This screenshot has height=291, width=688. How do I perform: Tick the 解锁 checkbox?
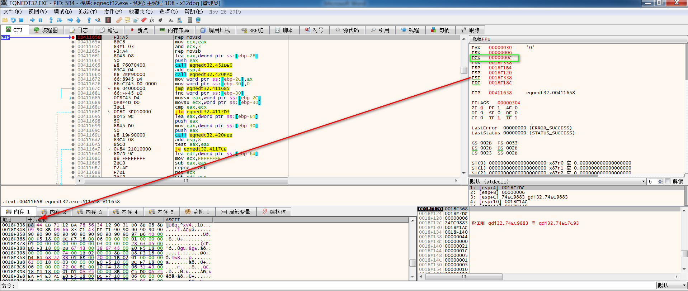[x=668, y=182]
